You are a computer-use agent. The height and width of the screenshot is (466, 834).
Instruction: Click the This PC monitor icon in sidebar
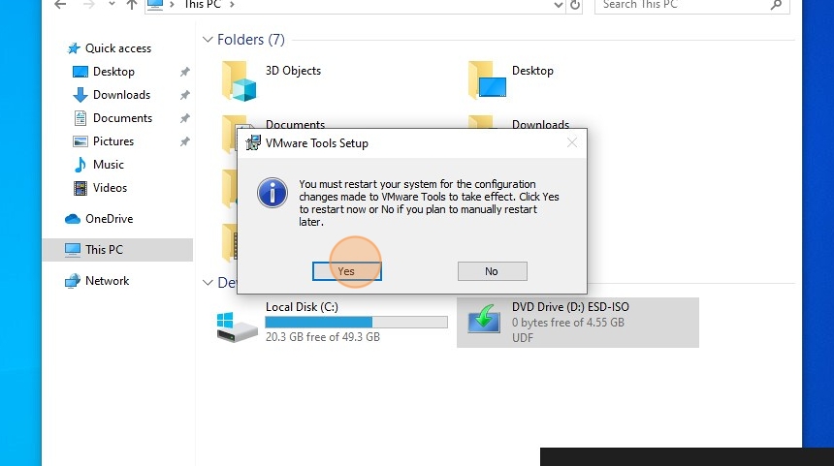pos(73,250)
